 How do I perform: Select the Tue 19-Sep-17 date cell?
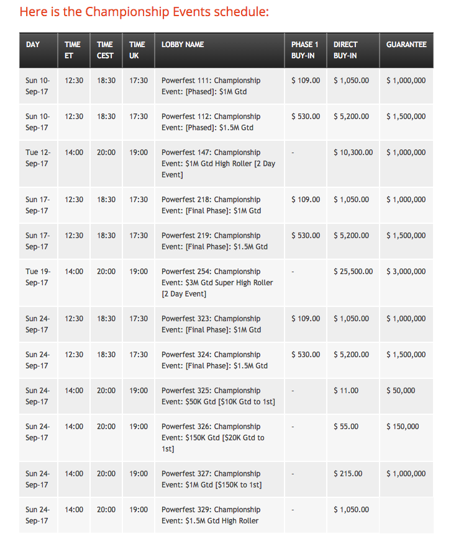tap(37, 277)
